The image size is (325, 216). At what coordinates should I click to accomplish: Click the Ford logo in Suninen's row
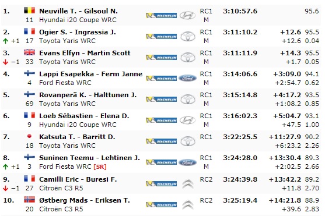coord(187,162)
